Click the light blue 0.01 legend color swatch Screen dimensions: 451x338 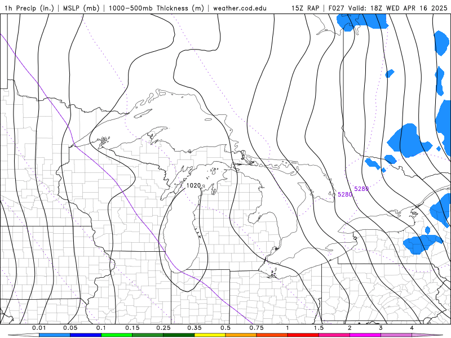pos(54,335)
